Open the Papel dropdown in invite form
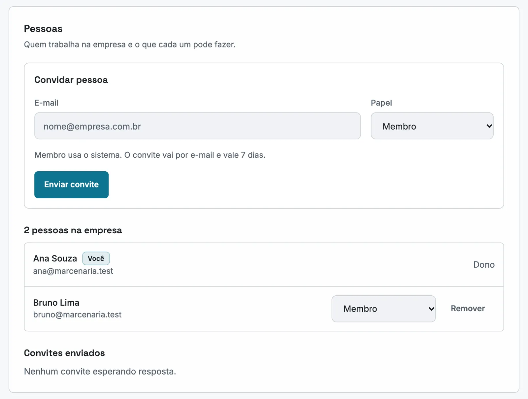Screen dimensions: 528x399 [432, 126]
